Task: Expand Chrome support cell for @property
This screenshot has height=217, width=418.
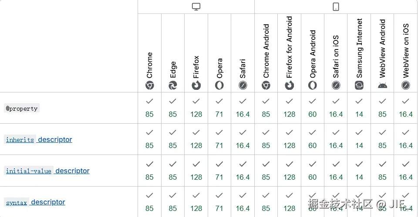Action: [x=150, y=108]
